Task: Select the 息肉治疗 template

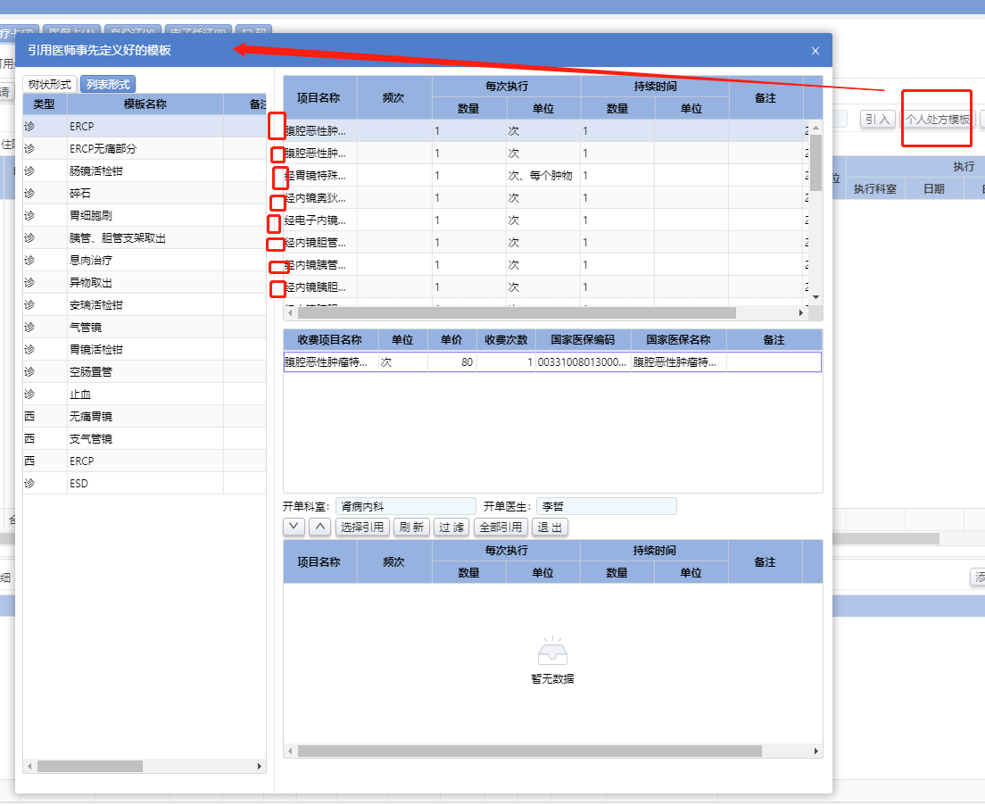Action: pyautogui.click(x=145, y=260)
